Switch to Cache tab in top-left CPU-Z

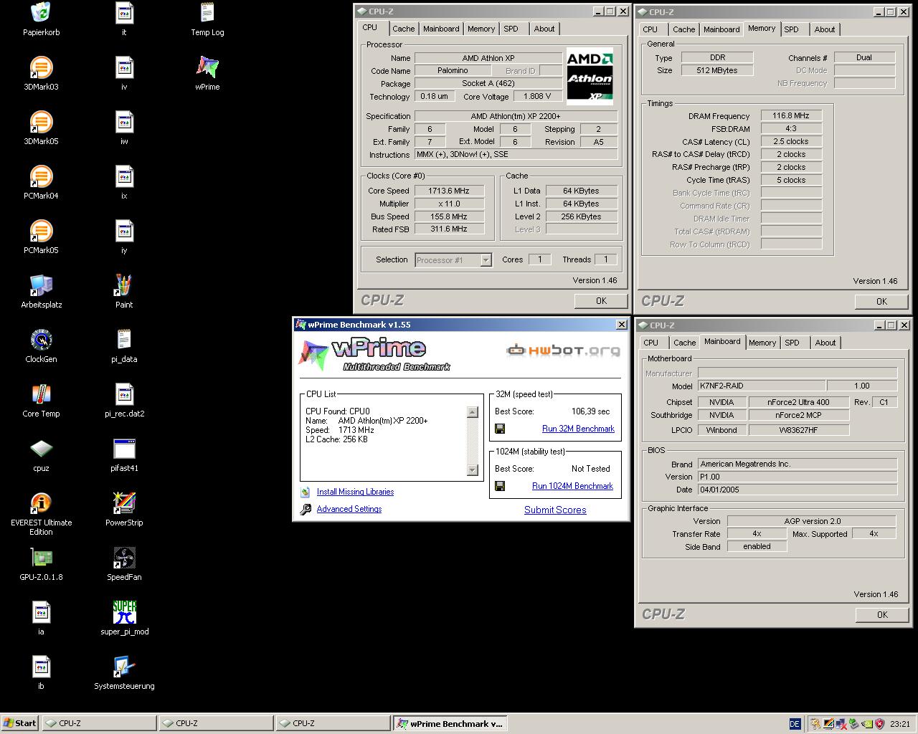click(403, 29)
